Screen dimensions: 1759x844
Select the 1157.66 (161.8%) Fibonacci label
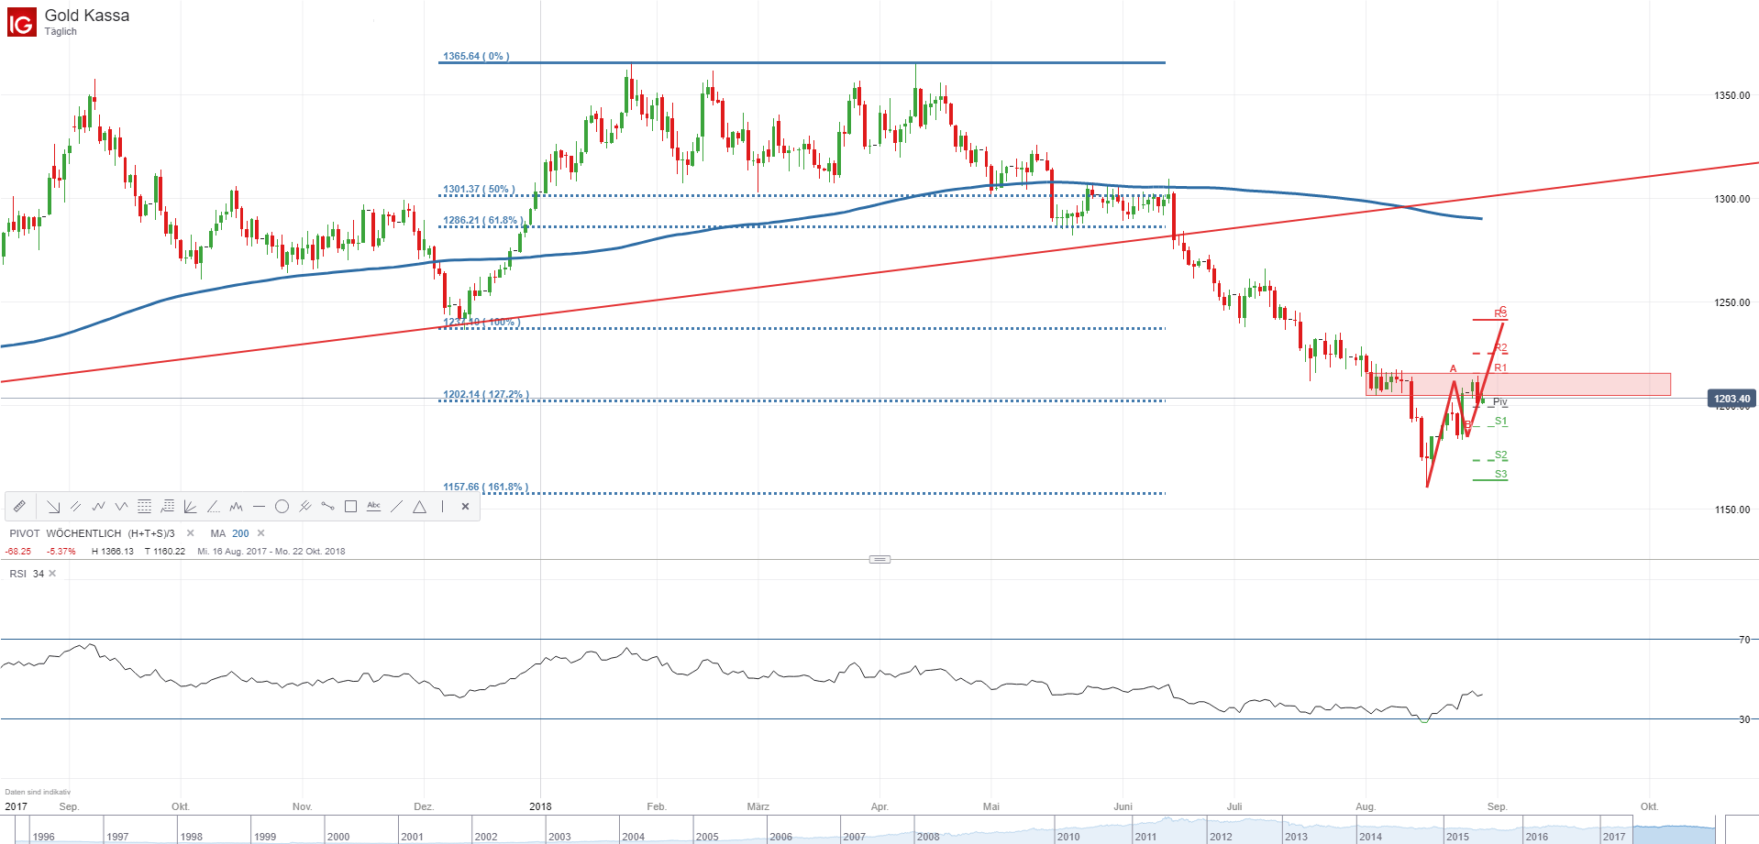click(486, 488)
